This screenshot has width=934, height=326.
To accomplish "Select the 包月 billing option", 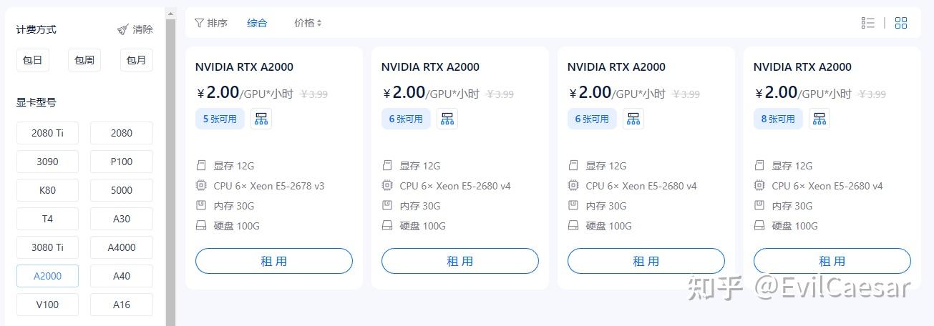I will pyautogui.click(x=136, y=60).
